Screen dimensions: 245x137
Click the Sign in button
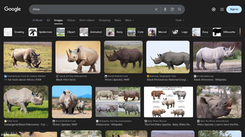pyautogui.click(x=234, y=9)
